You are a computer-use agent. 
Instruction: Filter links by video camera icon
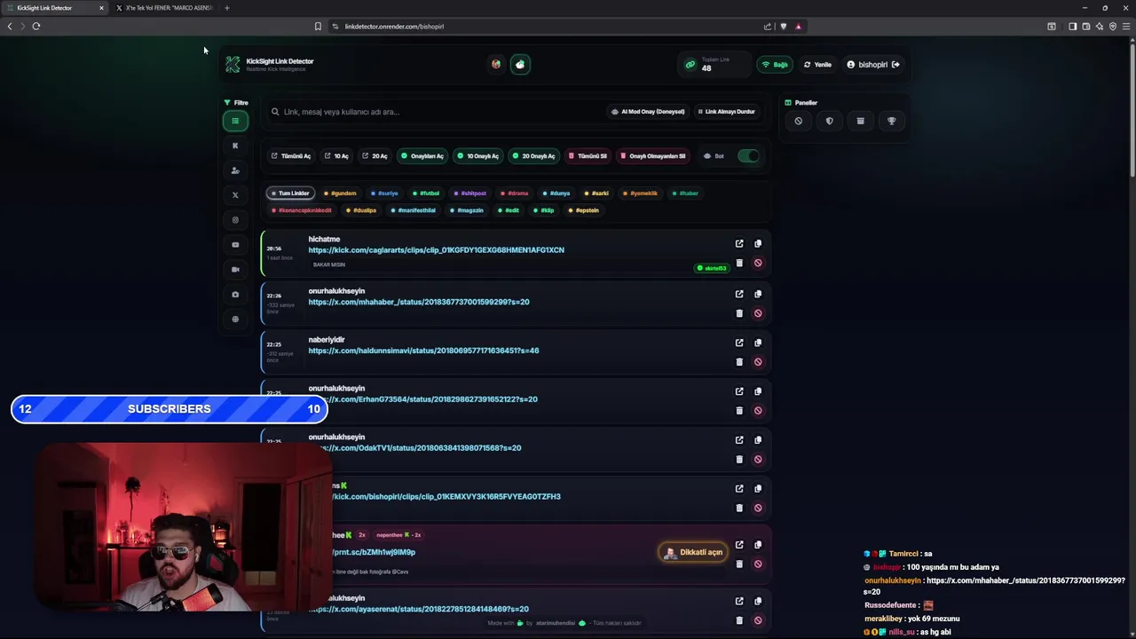tap(235, 269)
